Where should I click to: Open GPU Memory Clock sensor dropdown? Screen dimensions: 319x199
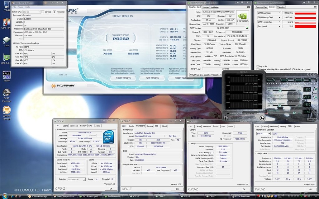click(279, 17)
